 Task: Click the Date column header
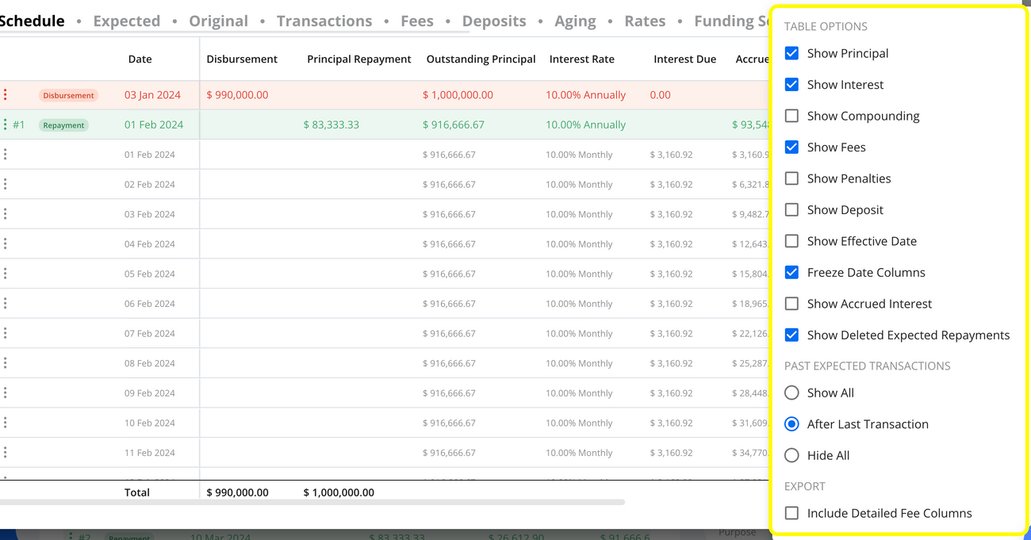[140, 59]
